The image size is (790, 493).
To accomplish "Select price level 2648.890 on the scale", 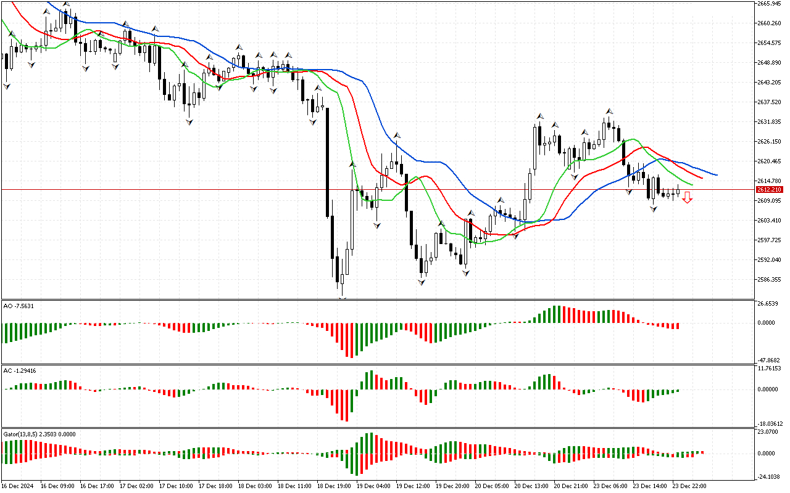I will point(769,63).
